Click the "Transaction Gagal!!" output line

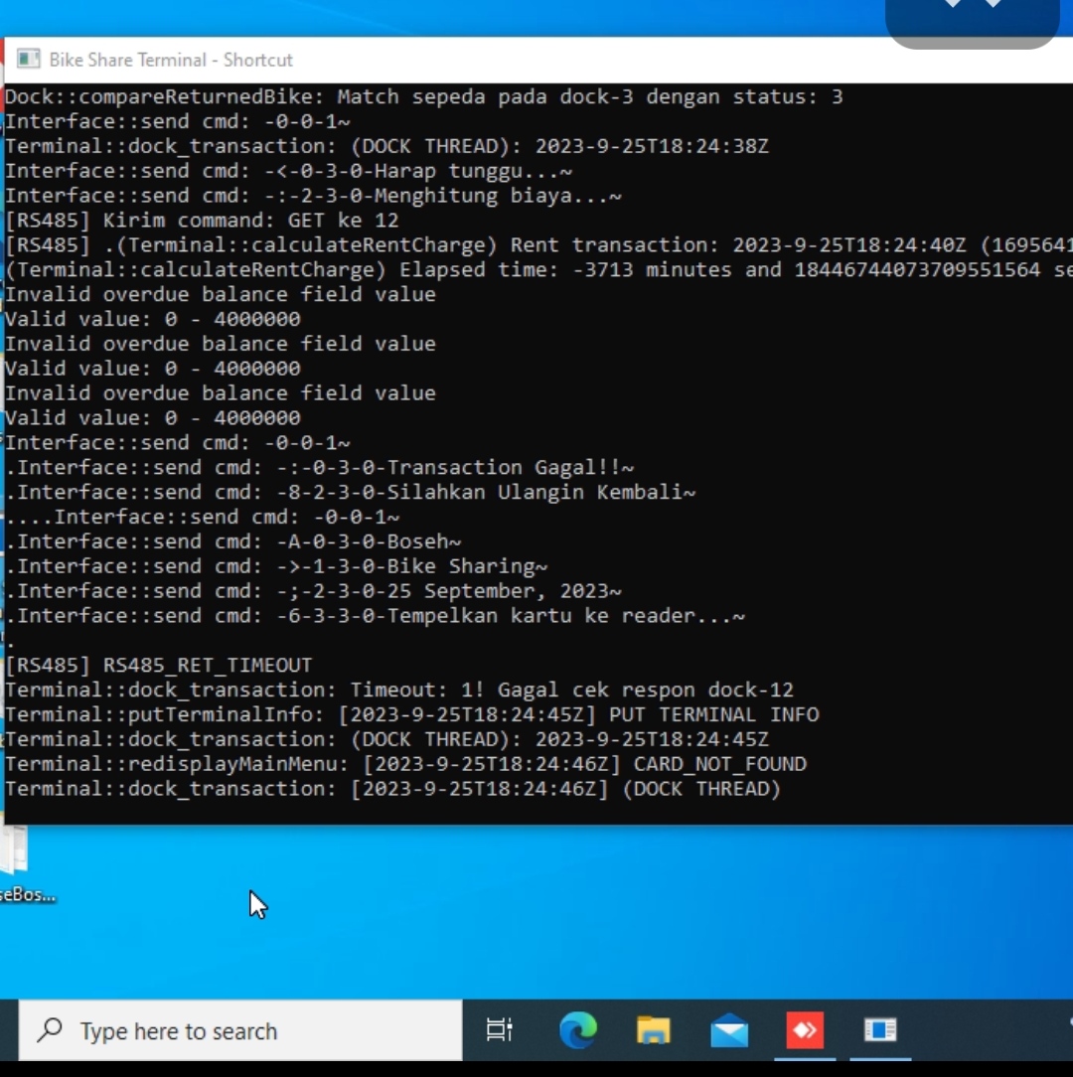click(320, 467)
